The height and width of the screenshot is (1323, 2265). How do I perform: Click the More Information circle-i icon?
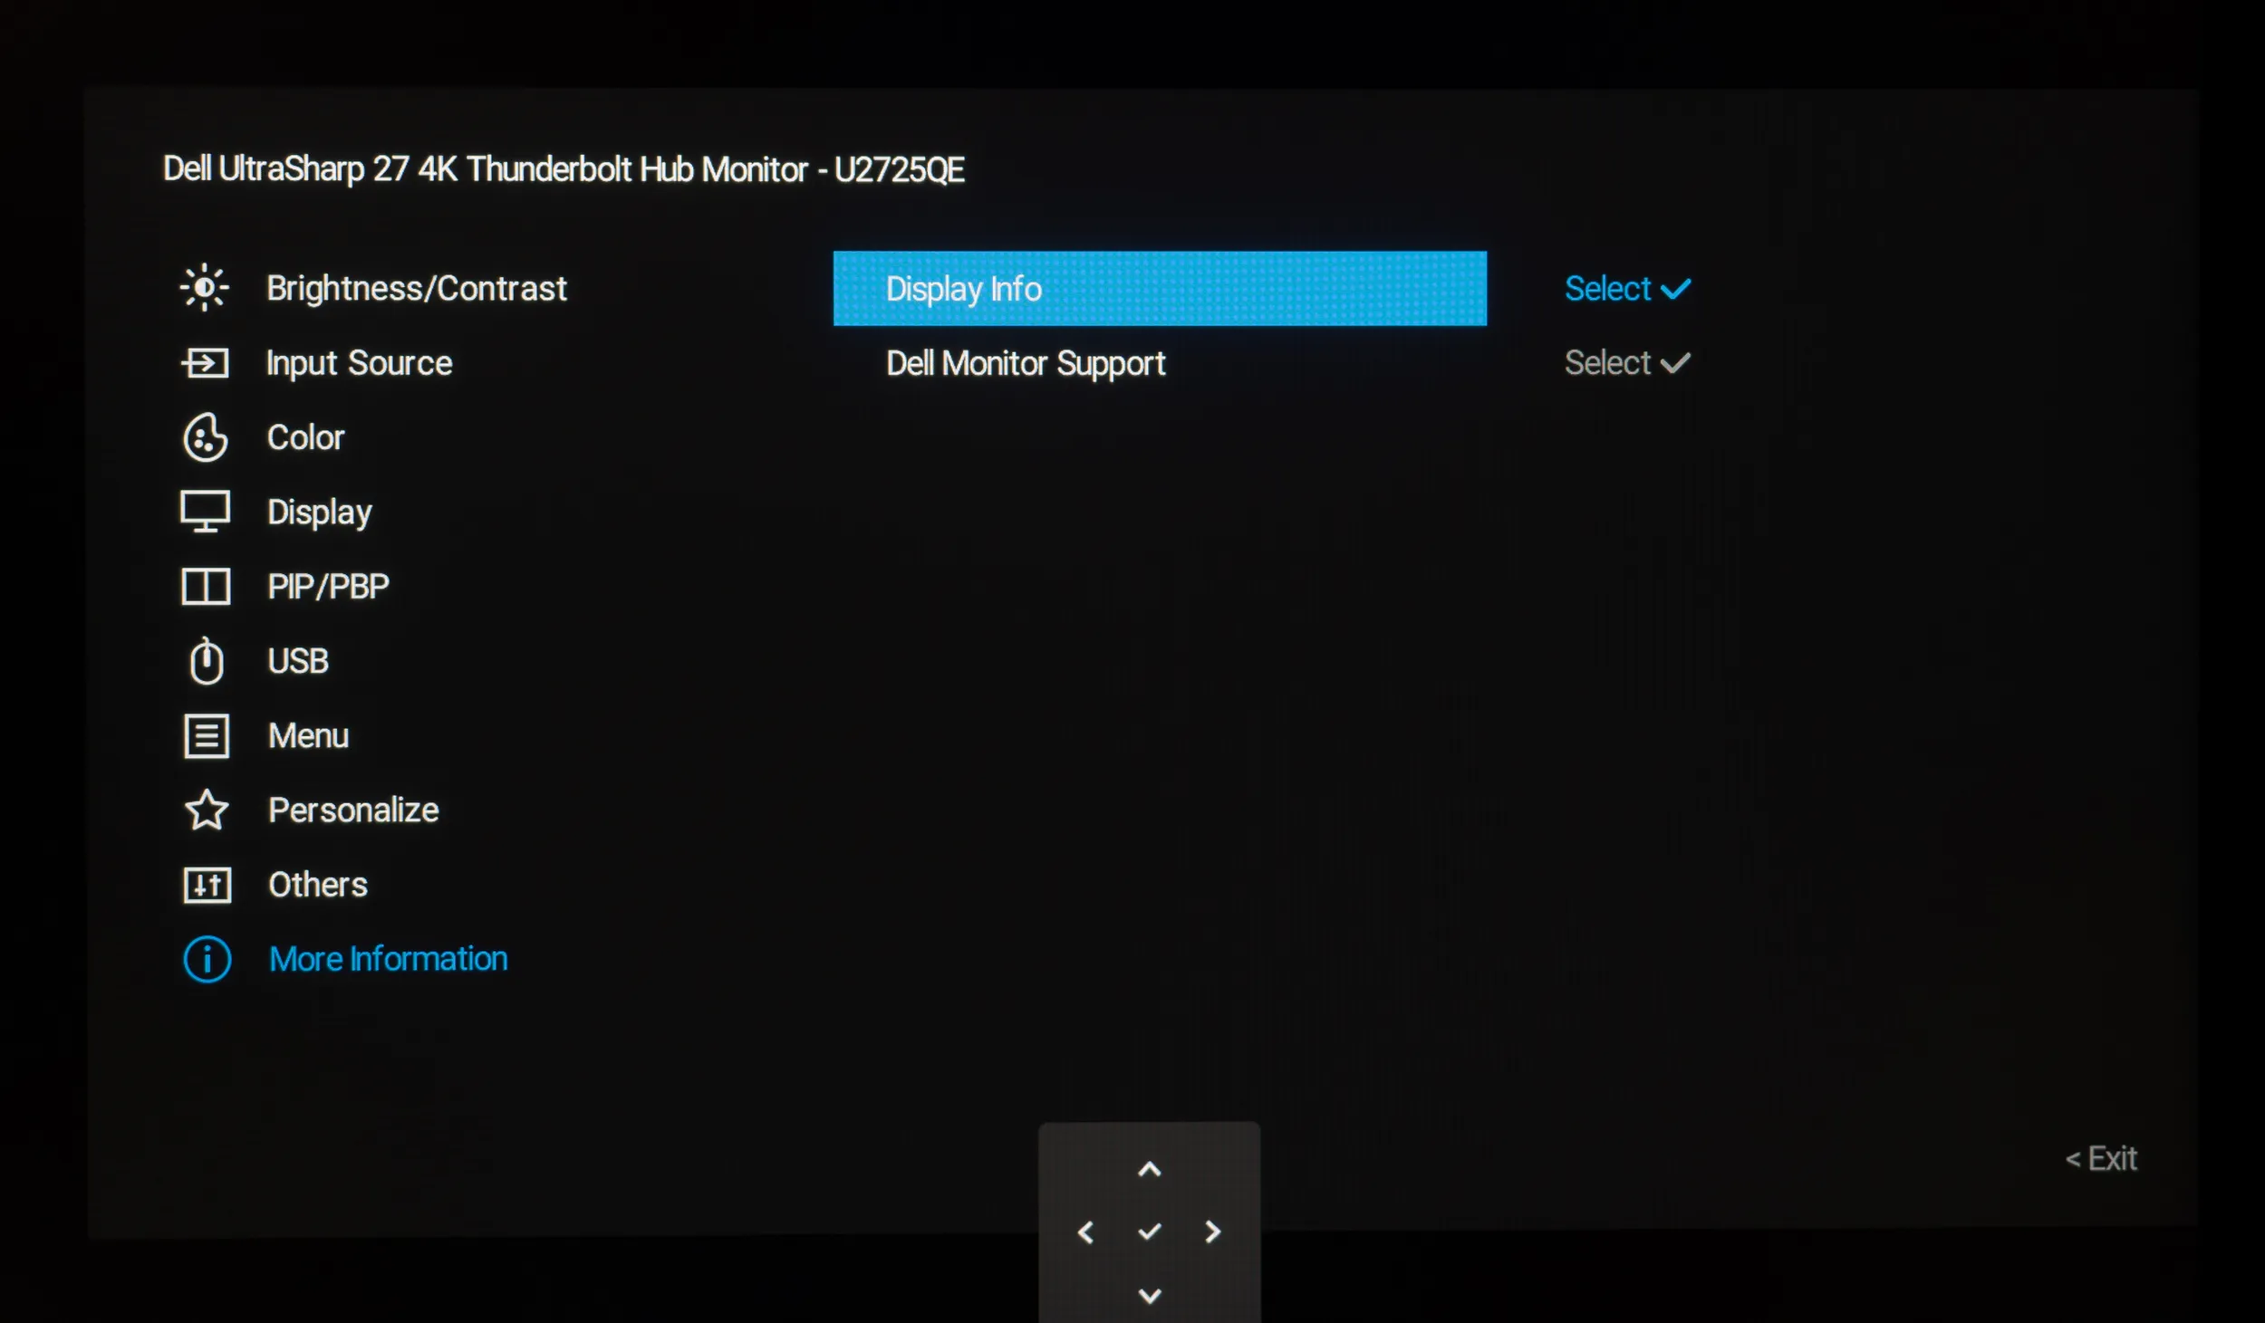207,959
